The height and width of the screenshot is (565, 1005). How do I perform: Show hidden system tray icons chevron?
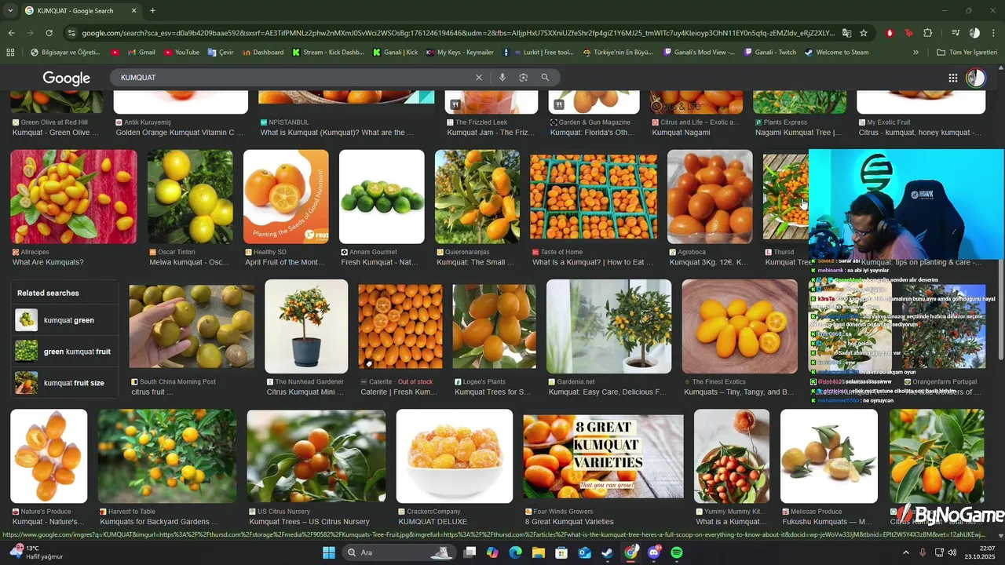pos(906,552)
